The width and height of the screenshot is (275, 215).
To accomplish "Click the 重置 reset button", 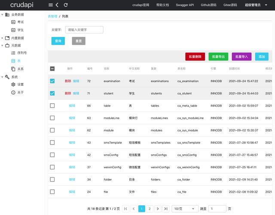I will (x=79, y=41).
